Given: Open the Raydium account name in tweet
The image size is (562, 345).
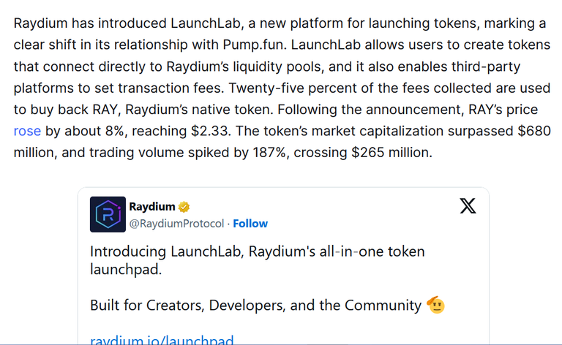Looking at the screenshot, I should coord(152,207).
